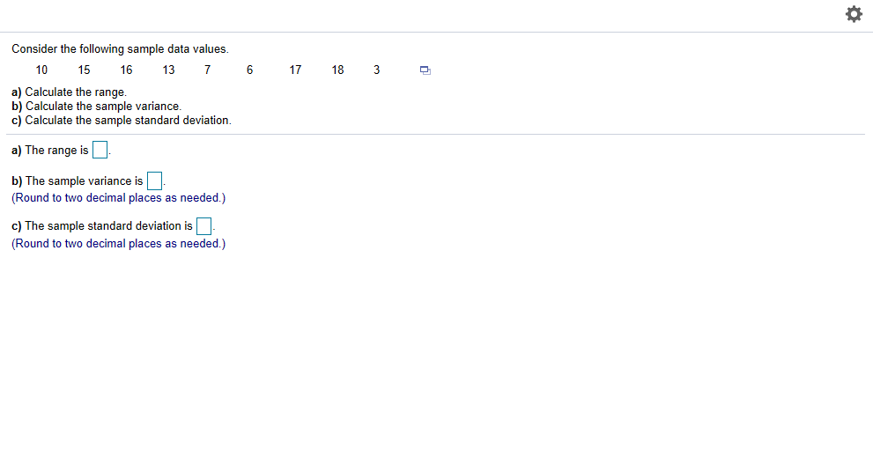Click the 'a) Calculate the range.' instruction

tap(69, 92)
